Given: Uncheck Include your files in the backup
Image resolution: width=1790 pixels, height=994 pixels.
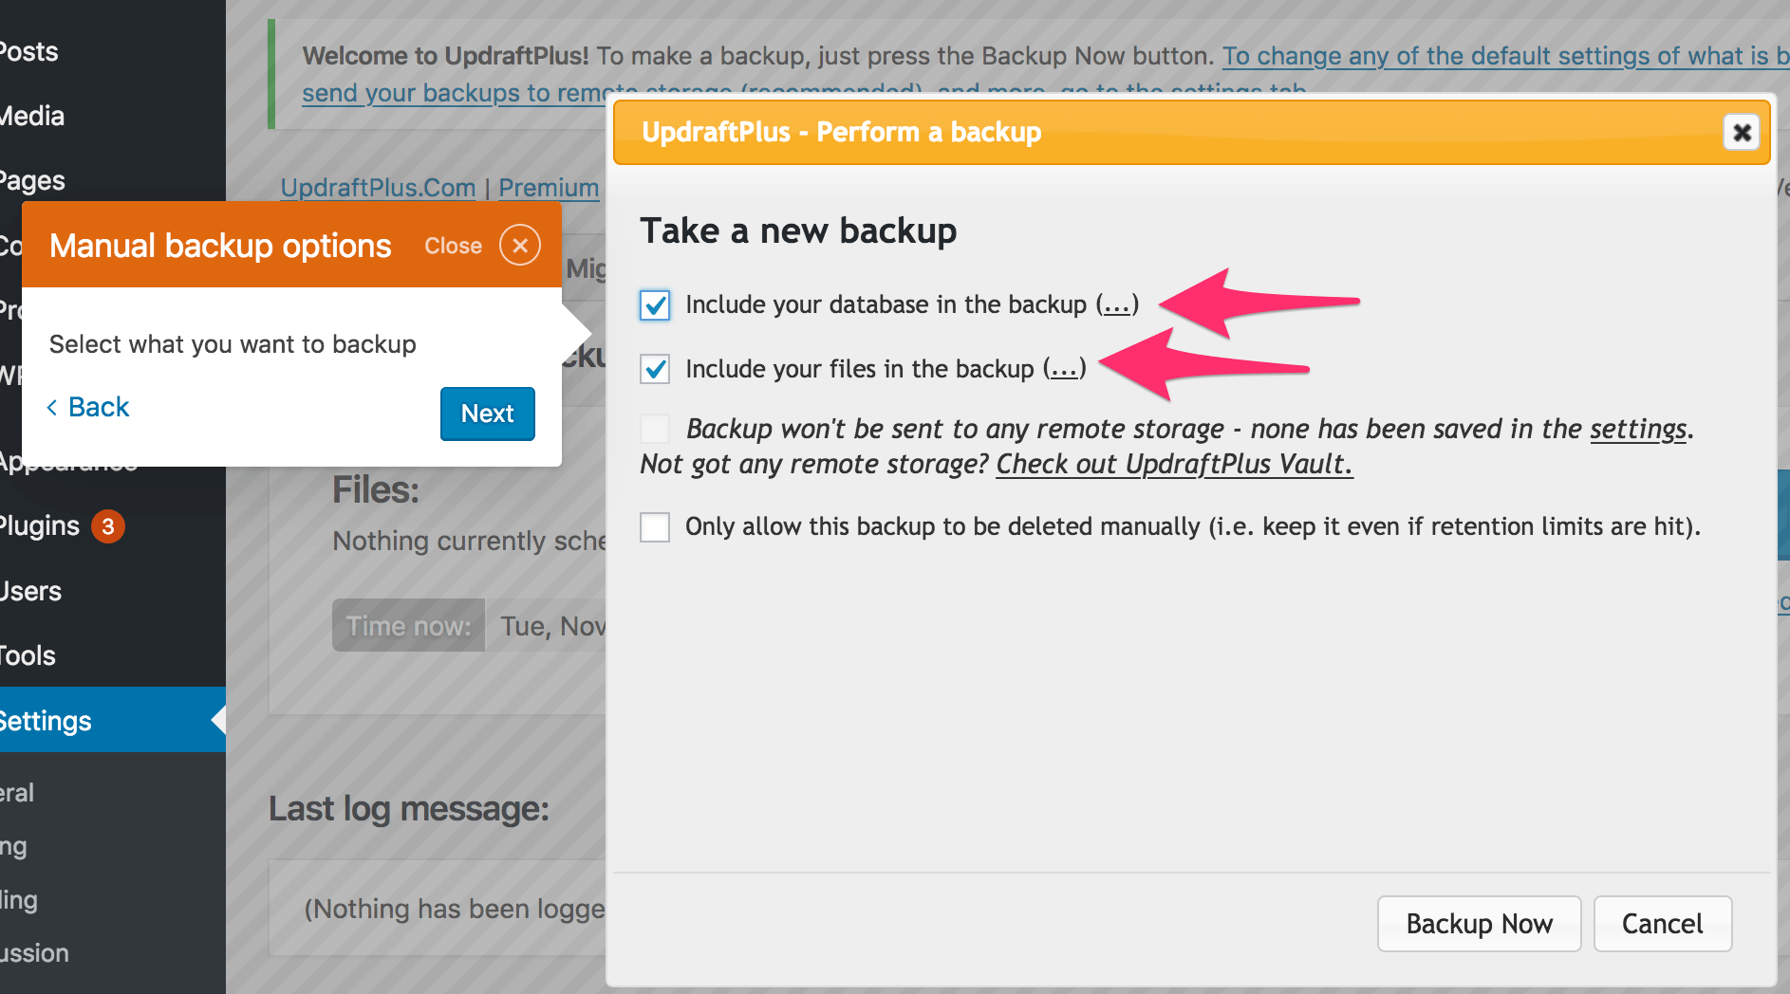Looking at the screenshot, I should pos(655,369).
